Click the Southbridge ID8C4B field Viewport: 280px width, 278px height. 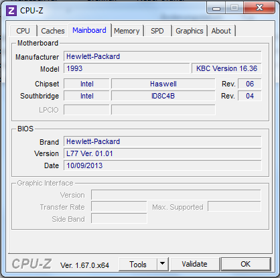point(163,96)
